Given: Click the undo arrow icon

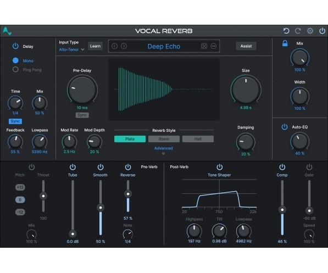Looking at the screenshot, I should point(286,31).
